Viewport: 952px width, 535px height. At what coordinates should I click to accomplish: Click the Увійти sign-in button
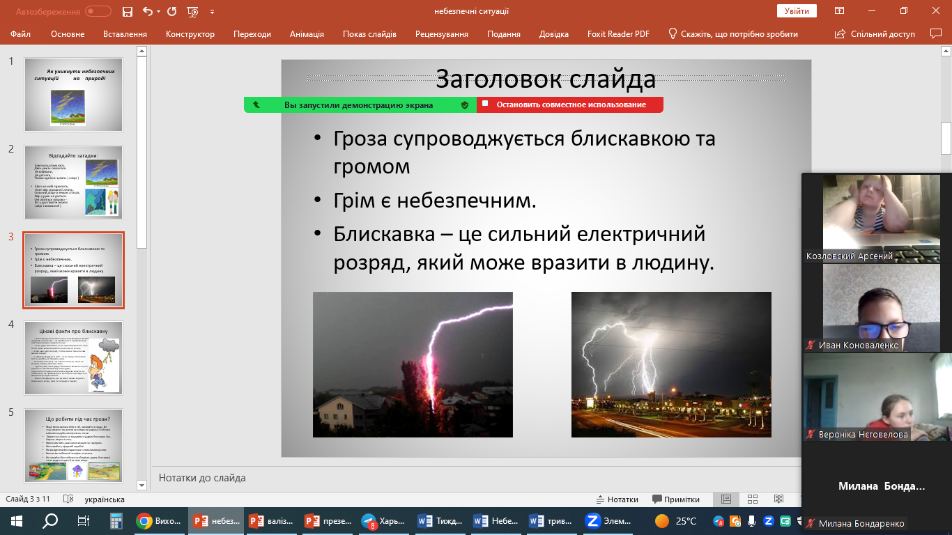point(797,11)
